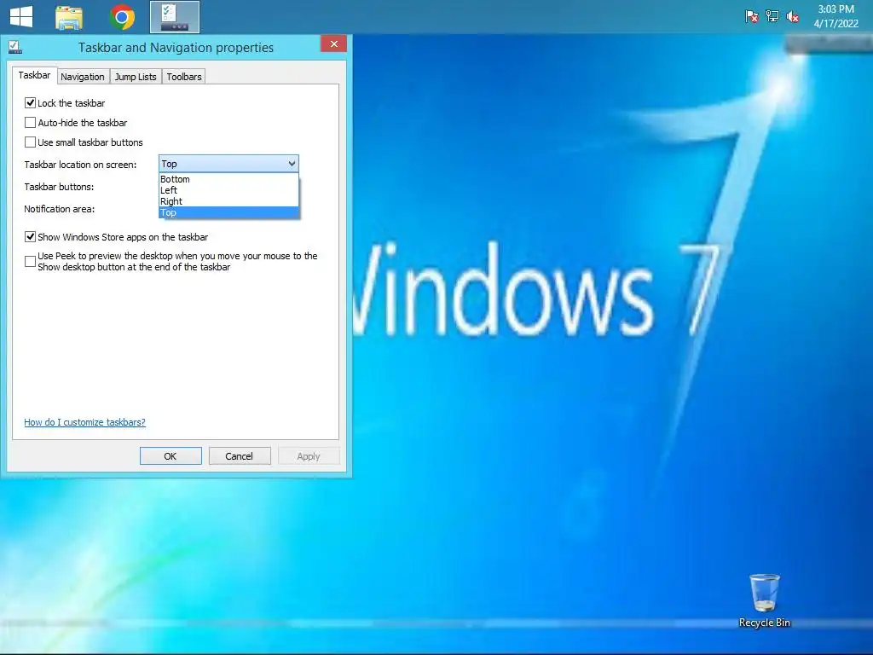The image size is (873, 655).
Task: Click the Taskbar location on screen label
Action: pos(80,165)
